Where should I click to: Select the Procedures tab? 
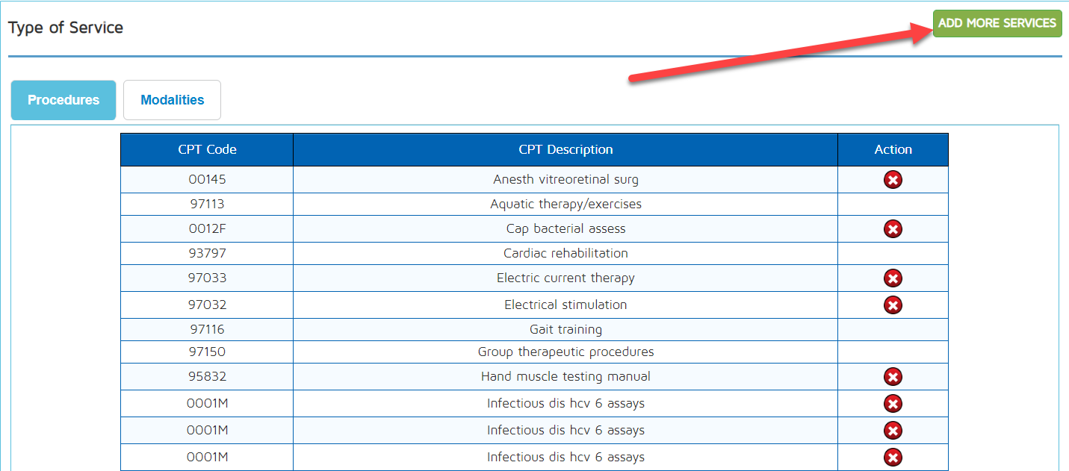click(63, 100)
